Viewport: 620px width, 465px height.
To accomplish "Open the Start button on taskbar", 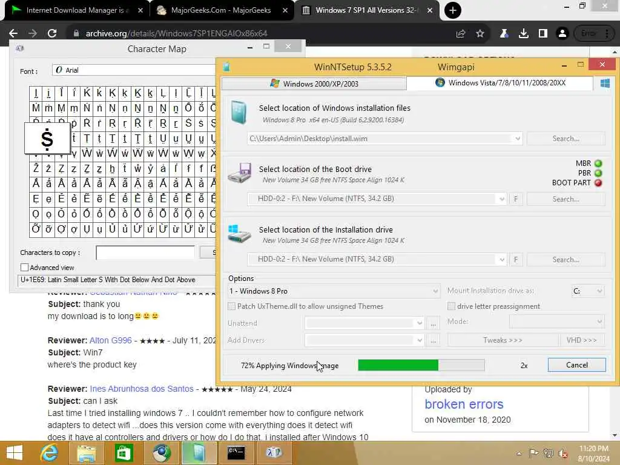I will pos(15,453).
